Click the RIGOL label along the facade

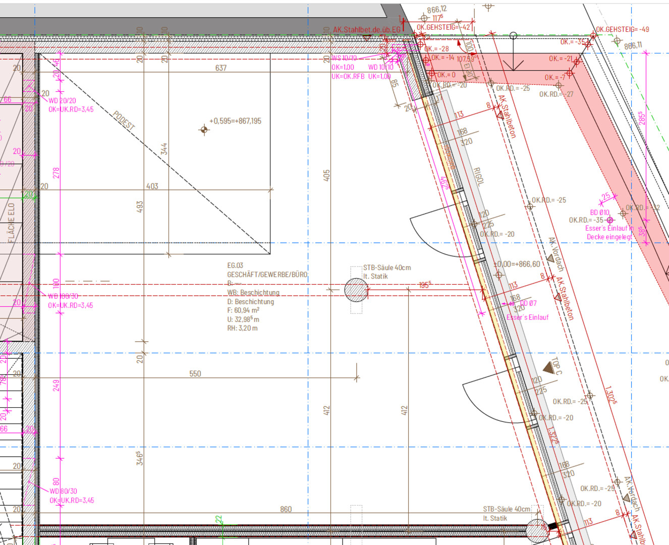pyautogui.click(x=478, y=177)
